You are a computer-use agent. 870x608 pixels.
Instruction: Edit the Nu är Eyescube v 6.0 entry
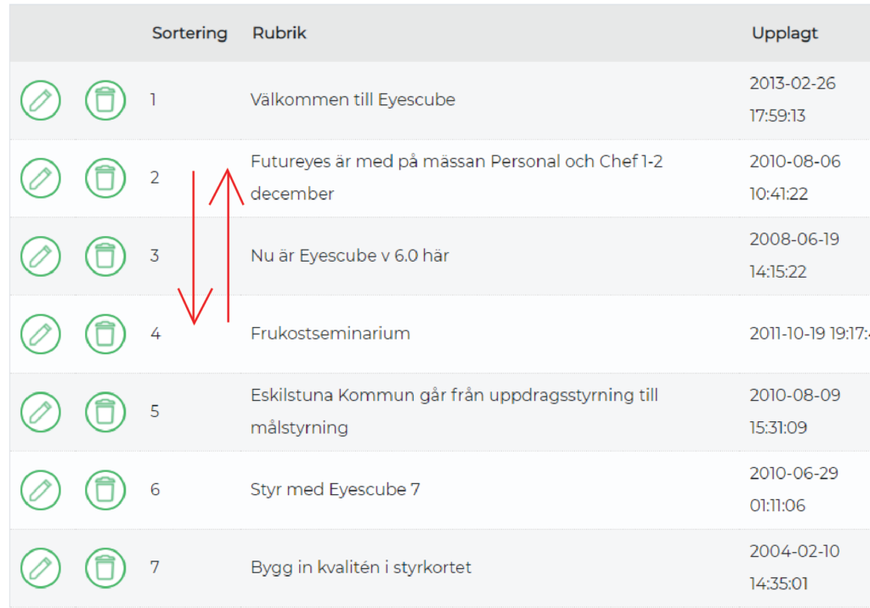click(41, 256)
